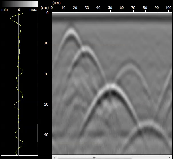Image resolution: width=173 pixels, height=159 pixels.
Task: Click the depth axis '10' tick label
Action: 46,43
